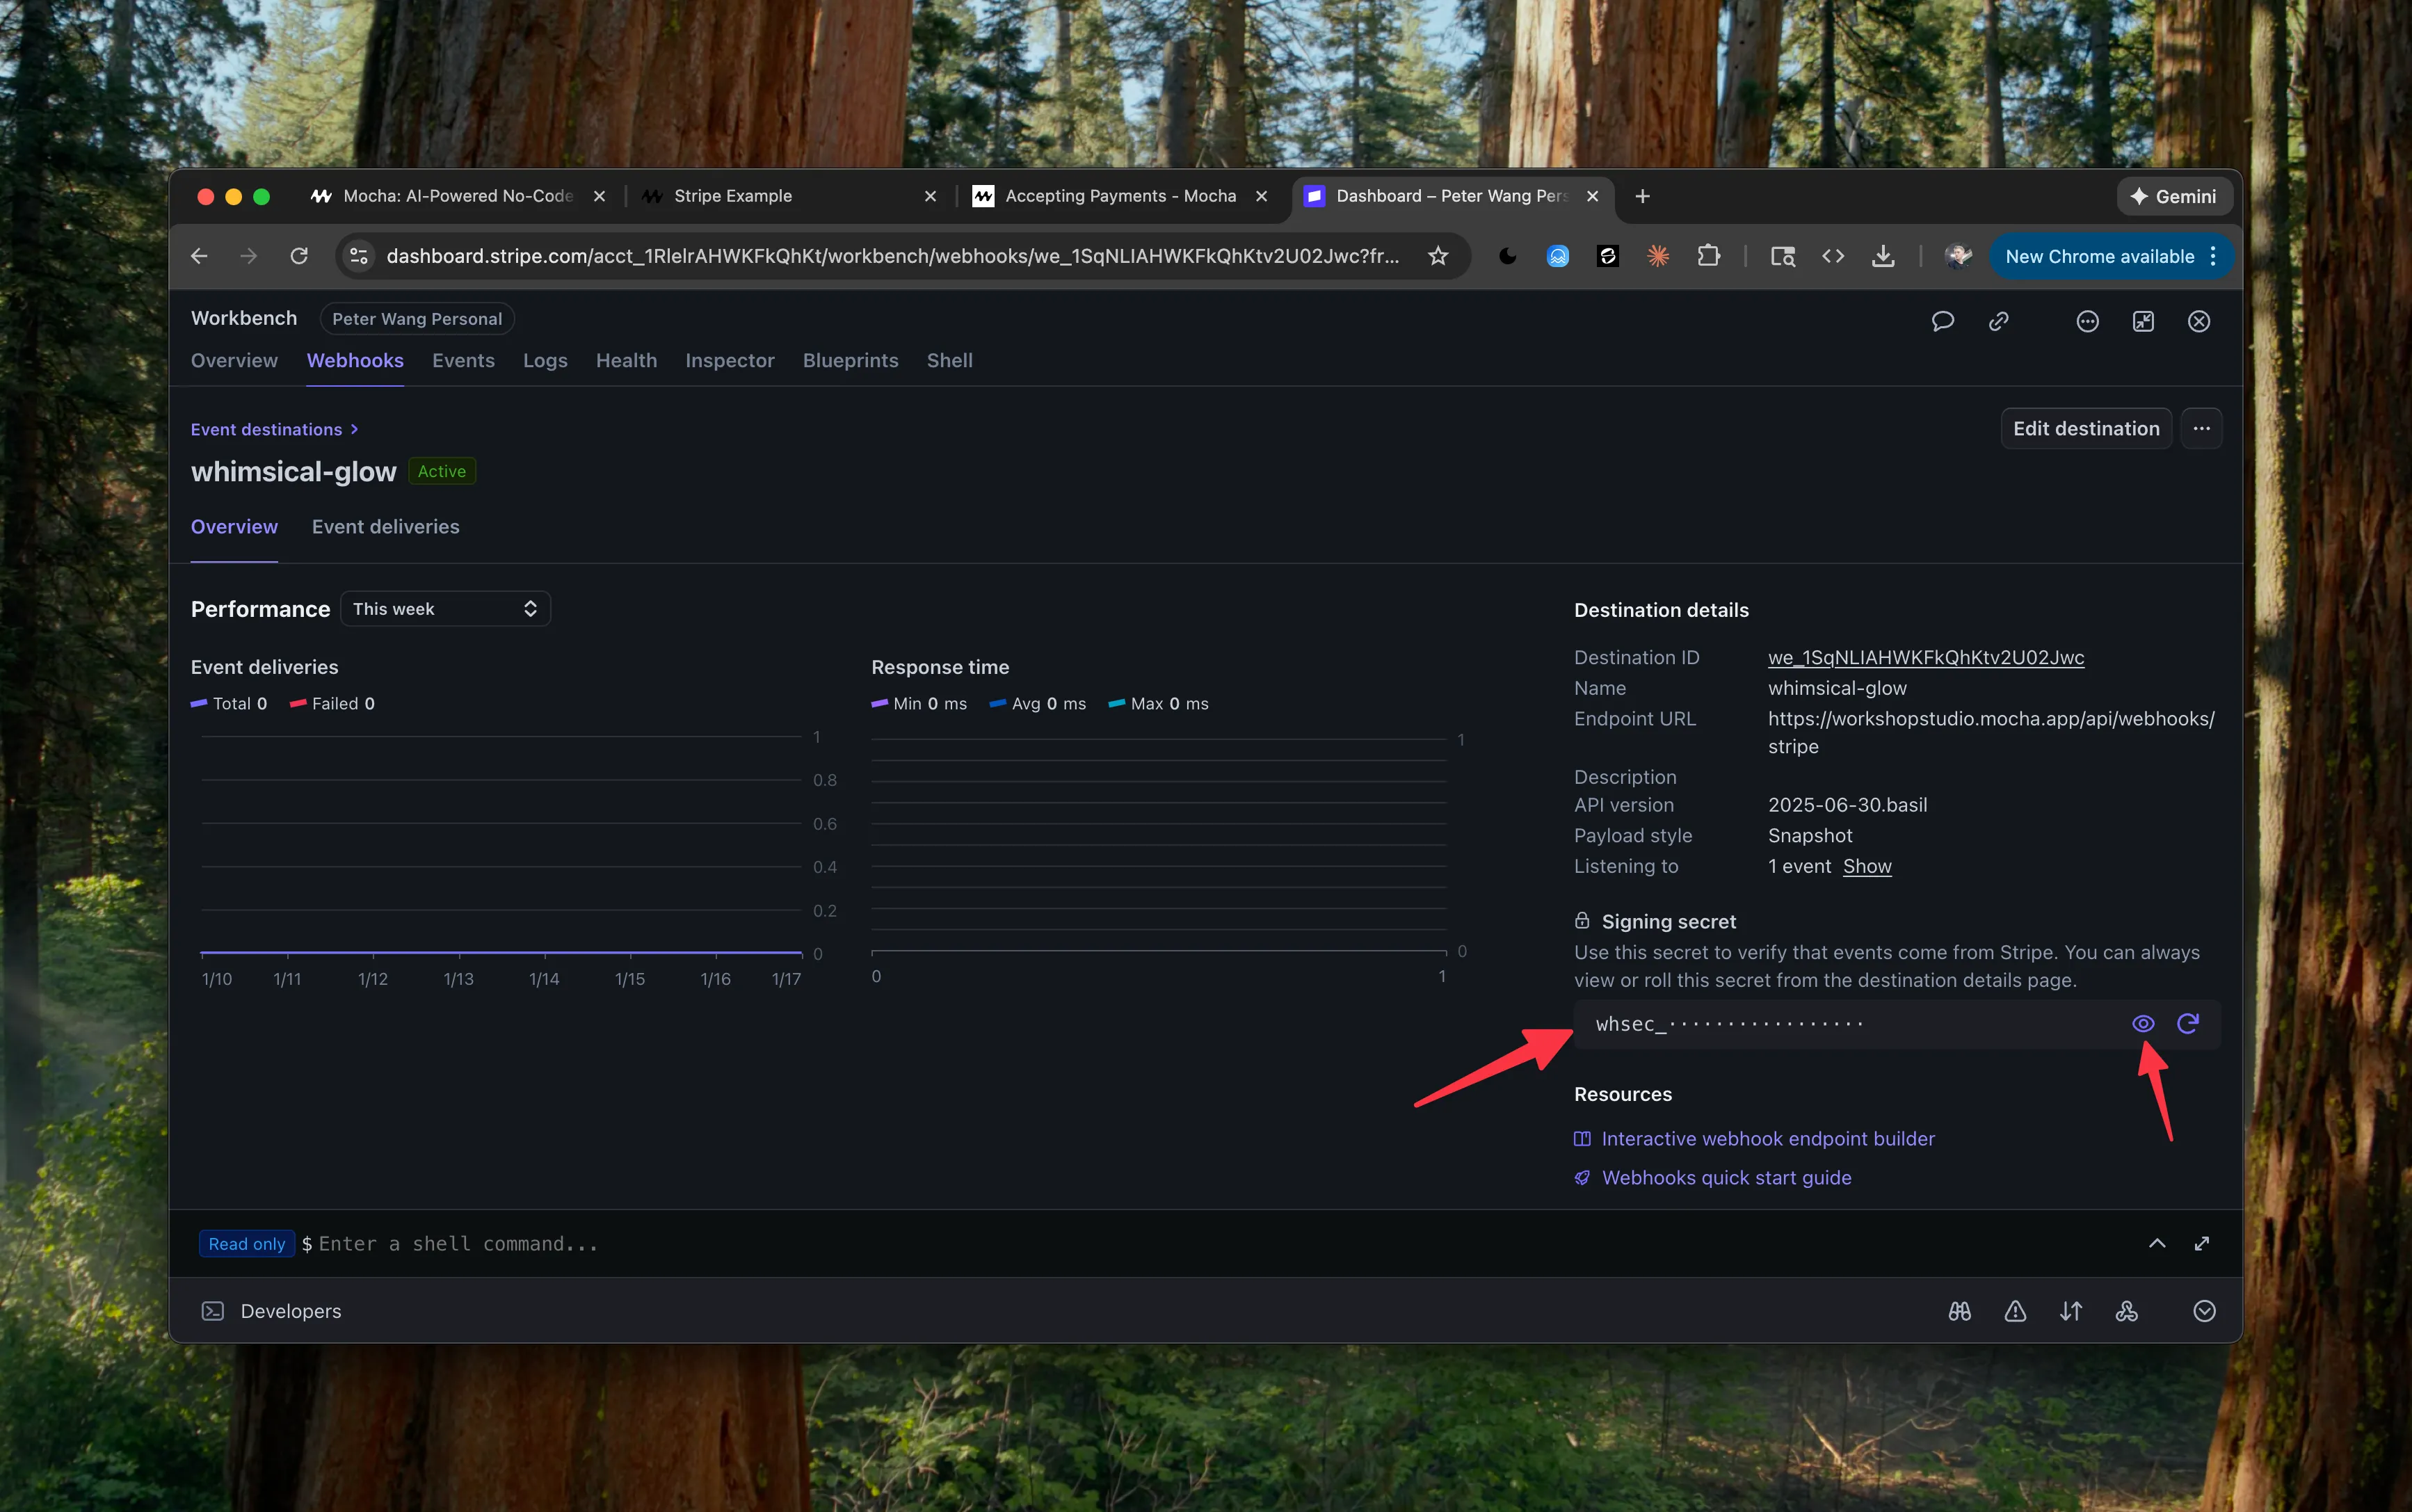Image resolution: width=2412 pixels, height=1512 pixels.
Task: Open the Webhooks quick start guide
Action: click(1726, 1177)
